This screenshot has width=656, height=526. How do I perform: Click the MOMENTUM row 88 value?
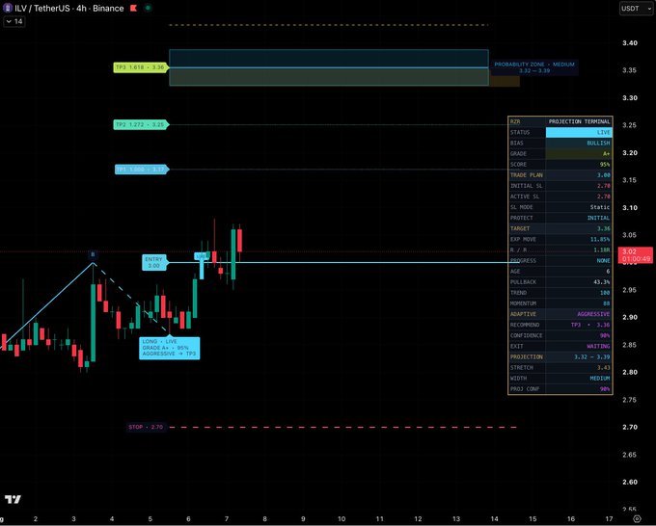tap(607, 303)
